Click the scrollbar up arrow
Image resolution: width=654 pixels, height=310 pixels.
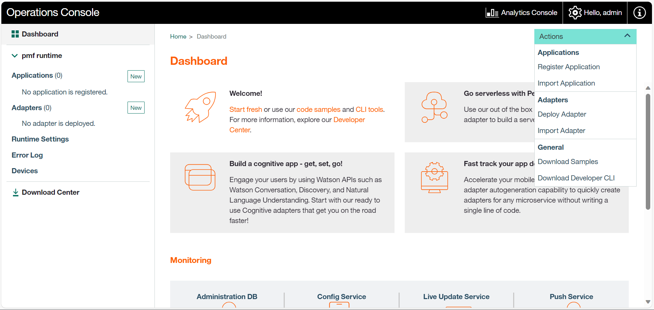[x=648, y=88]
